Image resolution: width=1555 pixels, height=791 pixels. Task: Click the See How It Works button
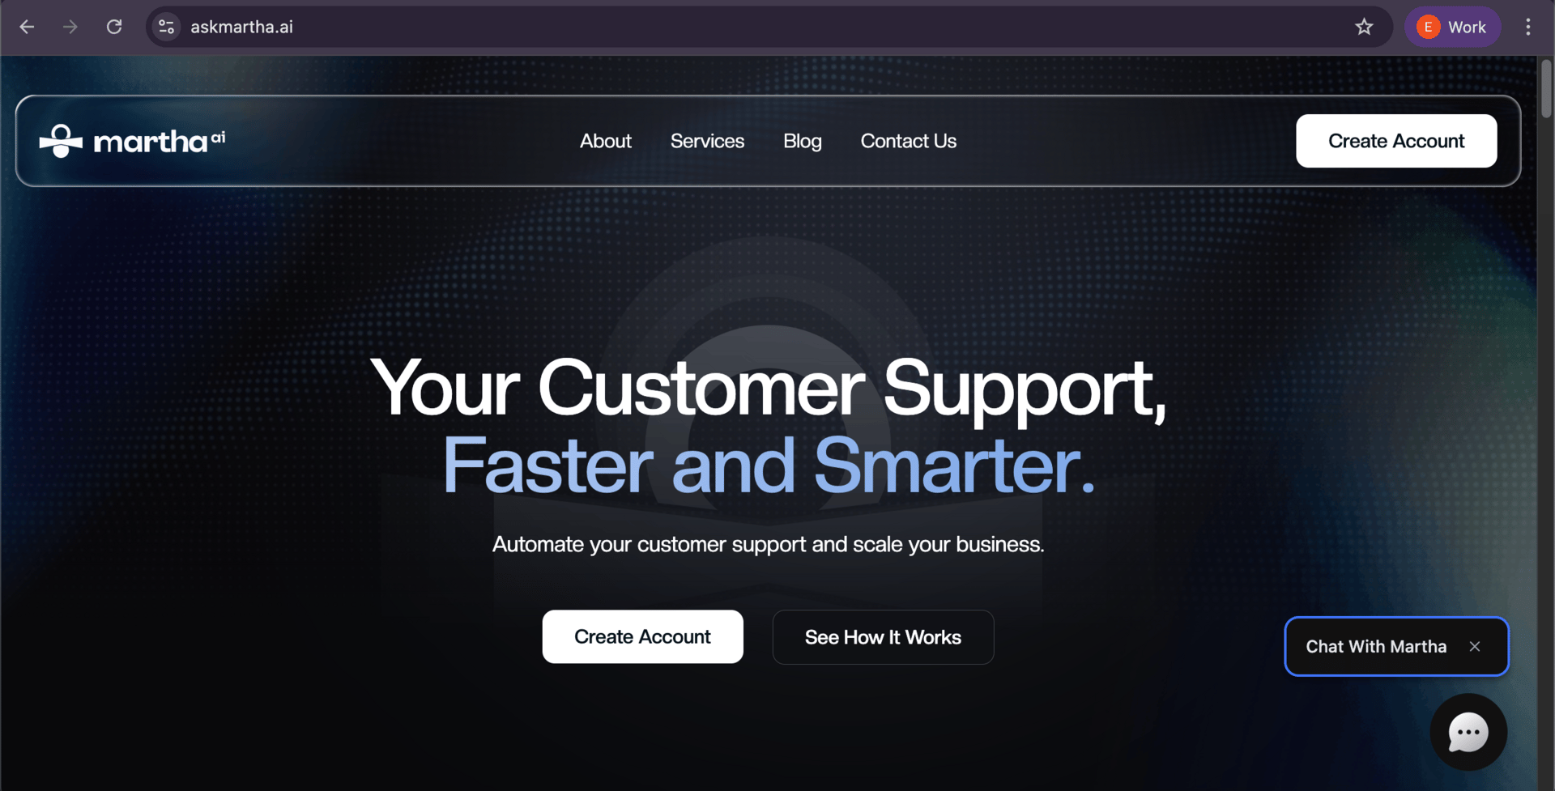pos(883,637)
